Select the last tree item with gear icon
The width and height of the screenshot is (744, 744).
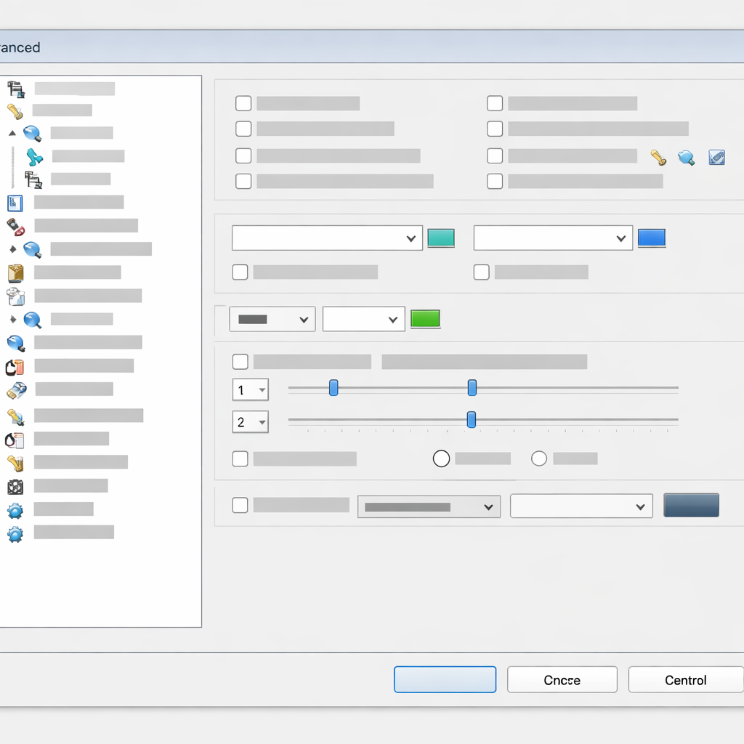tap(73, 533)
